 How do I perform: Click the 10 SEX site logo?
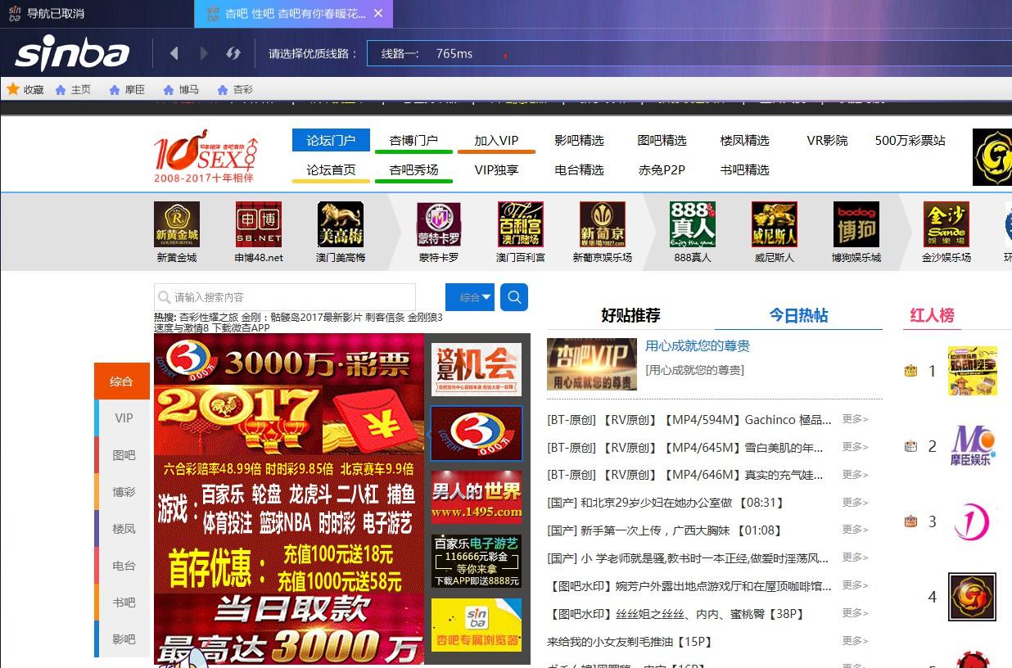206,156
